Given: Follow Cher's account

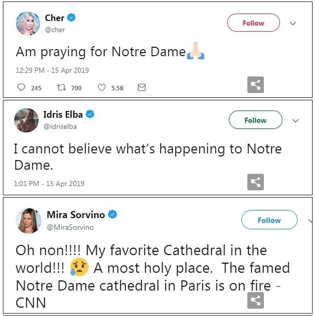Looking at the screenshot, I should 253,23.
